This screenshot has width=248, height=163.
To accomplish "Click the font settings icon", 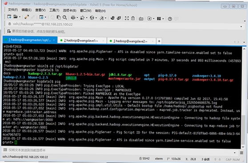I will [x=101, y=18].
